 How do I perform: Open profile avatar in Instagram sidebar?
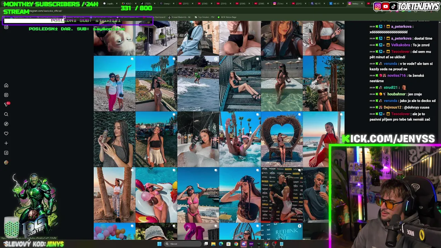click(x=6, y=163)
